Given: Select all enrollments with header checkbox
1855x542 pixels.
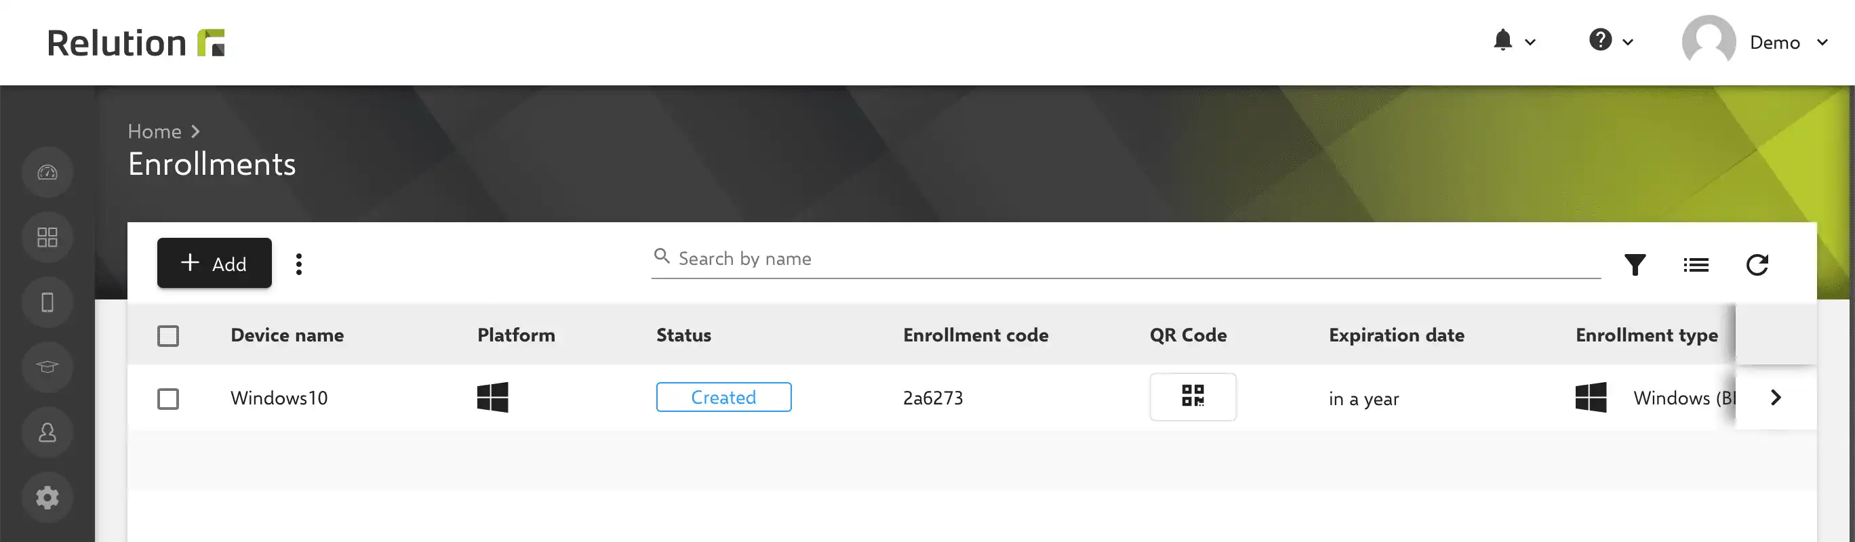Looking at the screenshot, I should 167,336.
